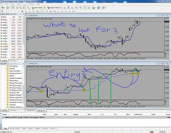
Task: Open the Data Window crosshair icon
Action: [x=17, y=8]
